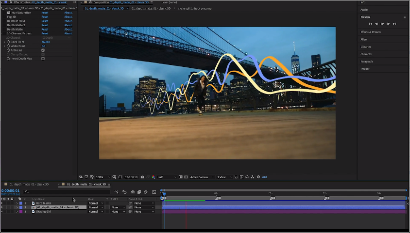Expand the Black Point property
The width and height of the screenshot is (410, 233).
tap(4, 42)
